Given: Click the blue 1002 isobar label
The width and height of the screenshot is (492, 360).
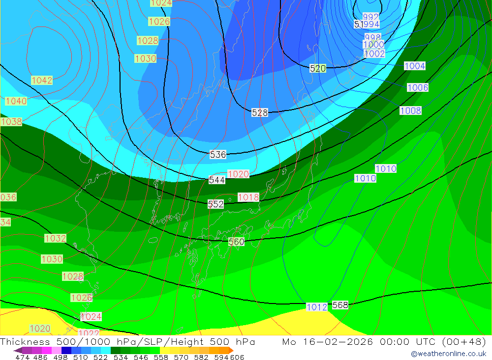Looking at the screenshot, I should coord(374,54).
